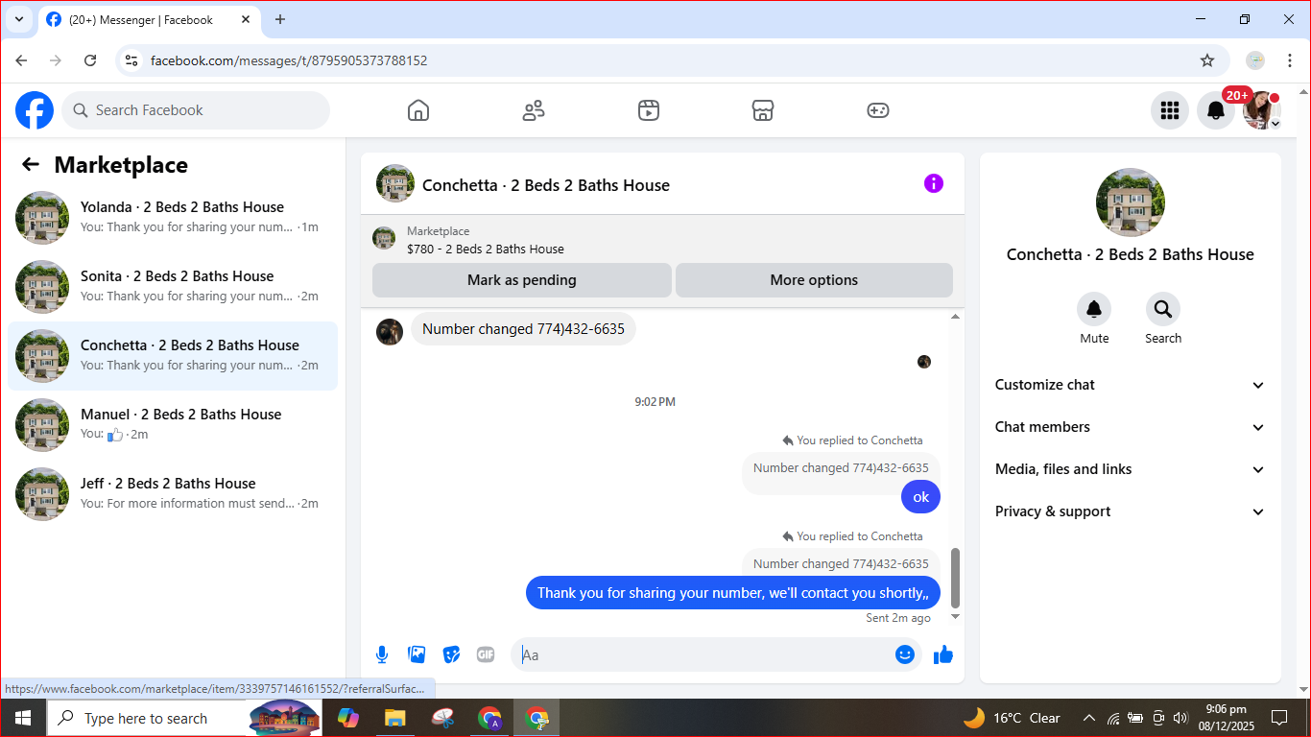Viewport: 1311px width, 737px height.
Task: Click the More options button
Action: [x=814, y=280]
